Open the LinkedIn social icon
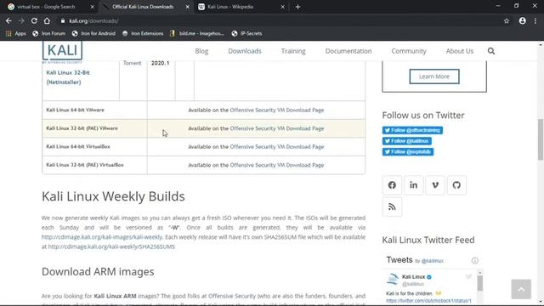 (x=414, y=185)
